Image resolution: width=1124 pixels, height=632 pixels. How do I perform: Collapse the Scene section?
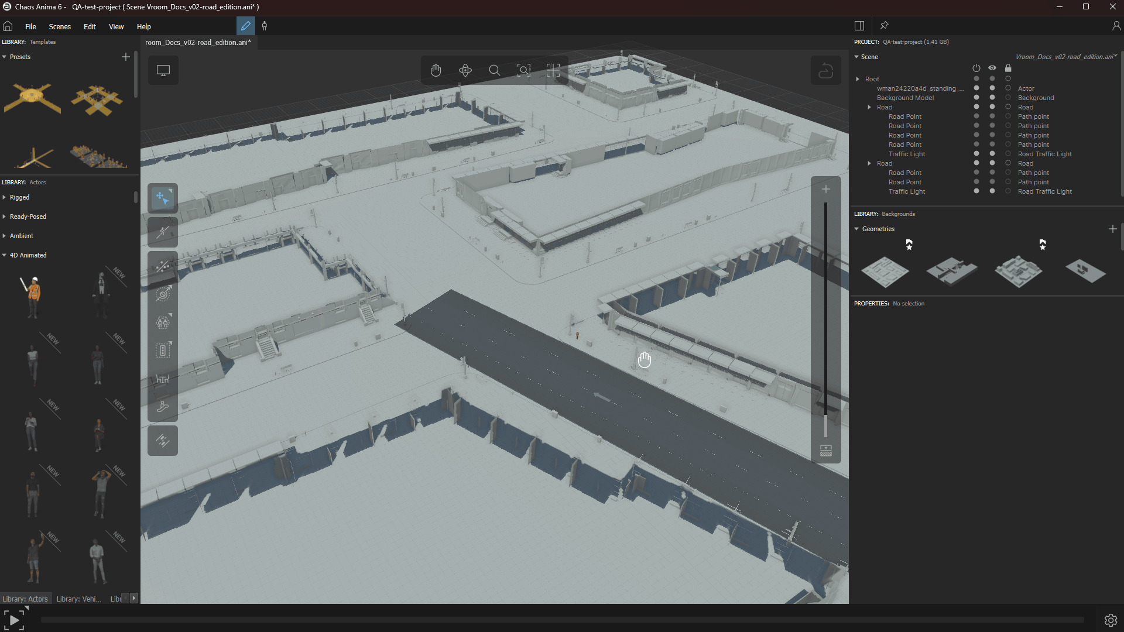coord(856,57)
